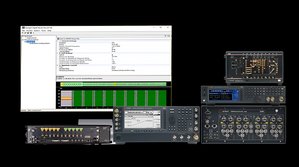Click the Open folder toolbar icon

pyautogui.click(x=25, y=33)
